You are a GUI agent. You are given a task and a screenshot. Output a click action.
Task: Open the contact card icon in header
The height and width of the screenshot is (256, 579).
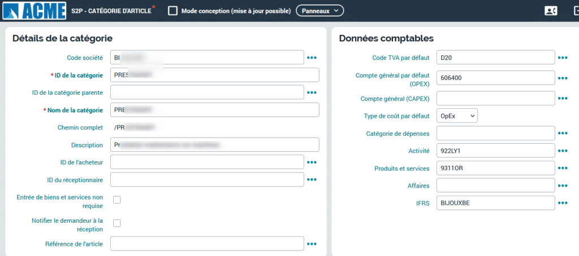click(550, 11)
